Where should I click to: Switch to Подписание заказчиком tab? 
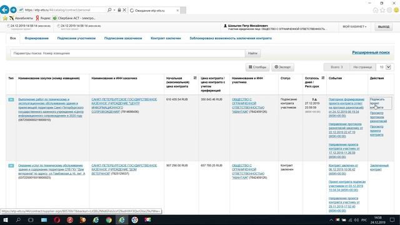tap(123, 38)
